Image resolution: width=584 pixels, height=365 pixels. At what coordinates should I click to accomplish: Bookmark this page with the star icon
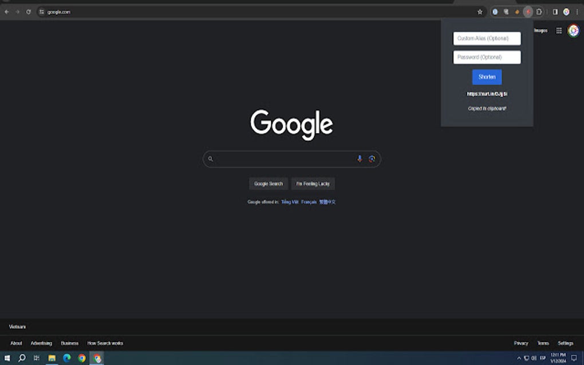(x=479, y=11)
